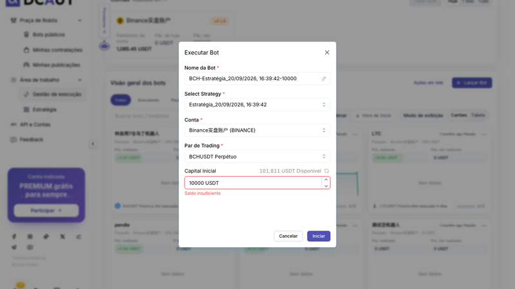Open the Conta account dropdown

[257, 130]
